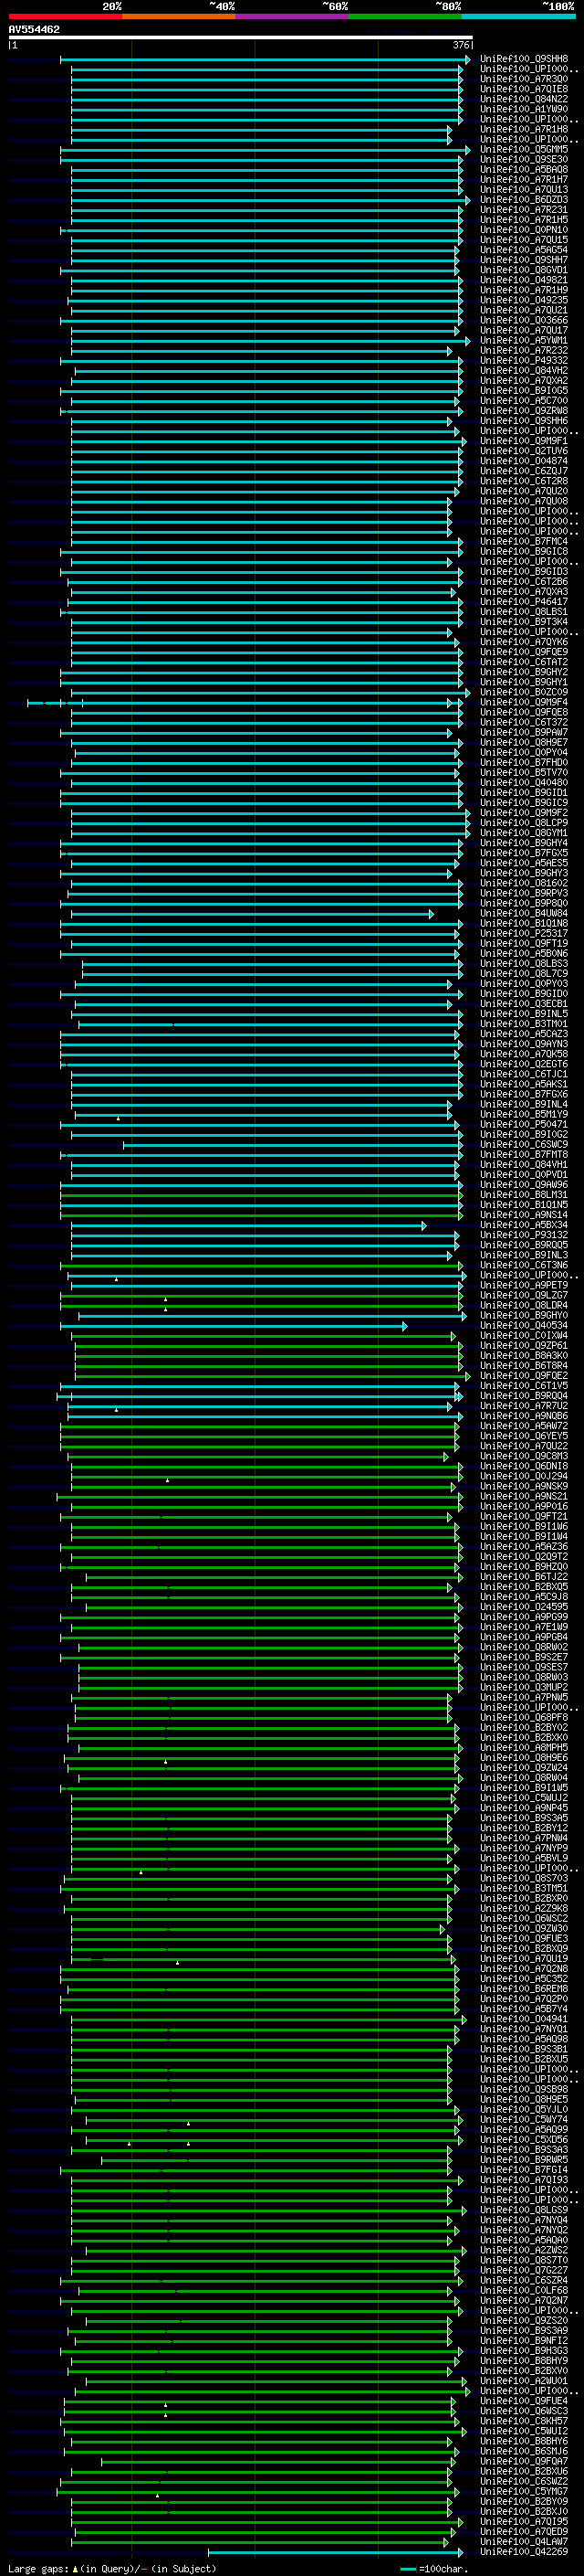584x2576 pixels.
Task: Select the UniRef100_B7FMT8 label
Action: click(x=524, y=1155)
